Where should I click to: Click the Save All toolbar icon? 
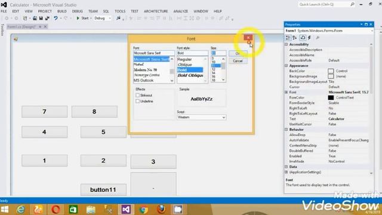click(47, 18)
